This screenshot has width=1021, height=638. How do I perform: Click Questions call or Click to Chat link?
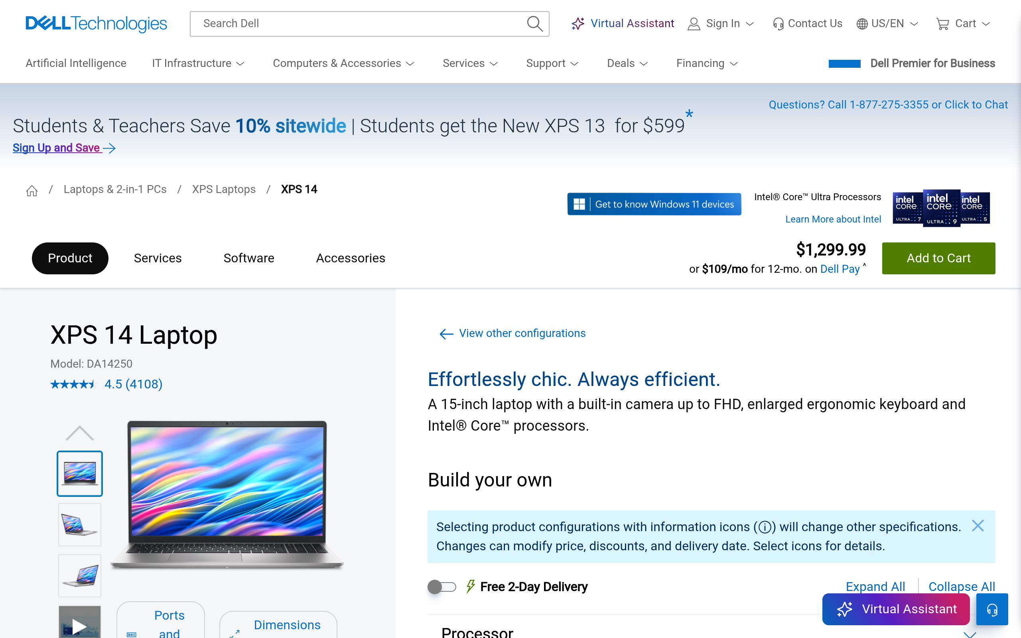click(888, 104)
